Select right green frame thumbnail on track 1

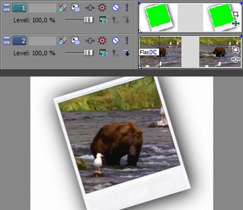pos(222,17)
